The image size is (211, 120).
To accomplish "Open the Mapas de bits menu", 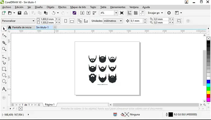I will point(78,7).
